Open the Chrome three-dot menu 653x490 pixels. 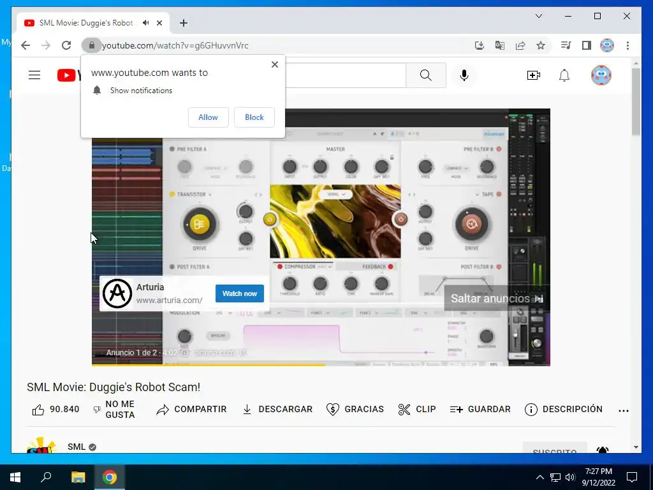point(627,45)
